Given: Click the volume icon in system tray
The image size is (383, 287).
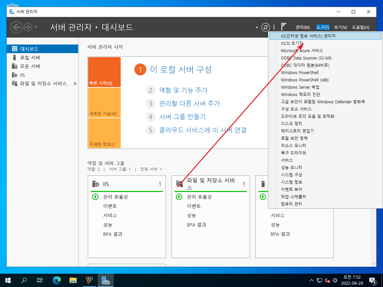Looking at the screenshot, I should click(x=327, y=281).
